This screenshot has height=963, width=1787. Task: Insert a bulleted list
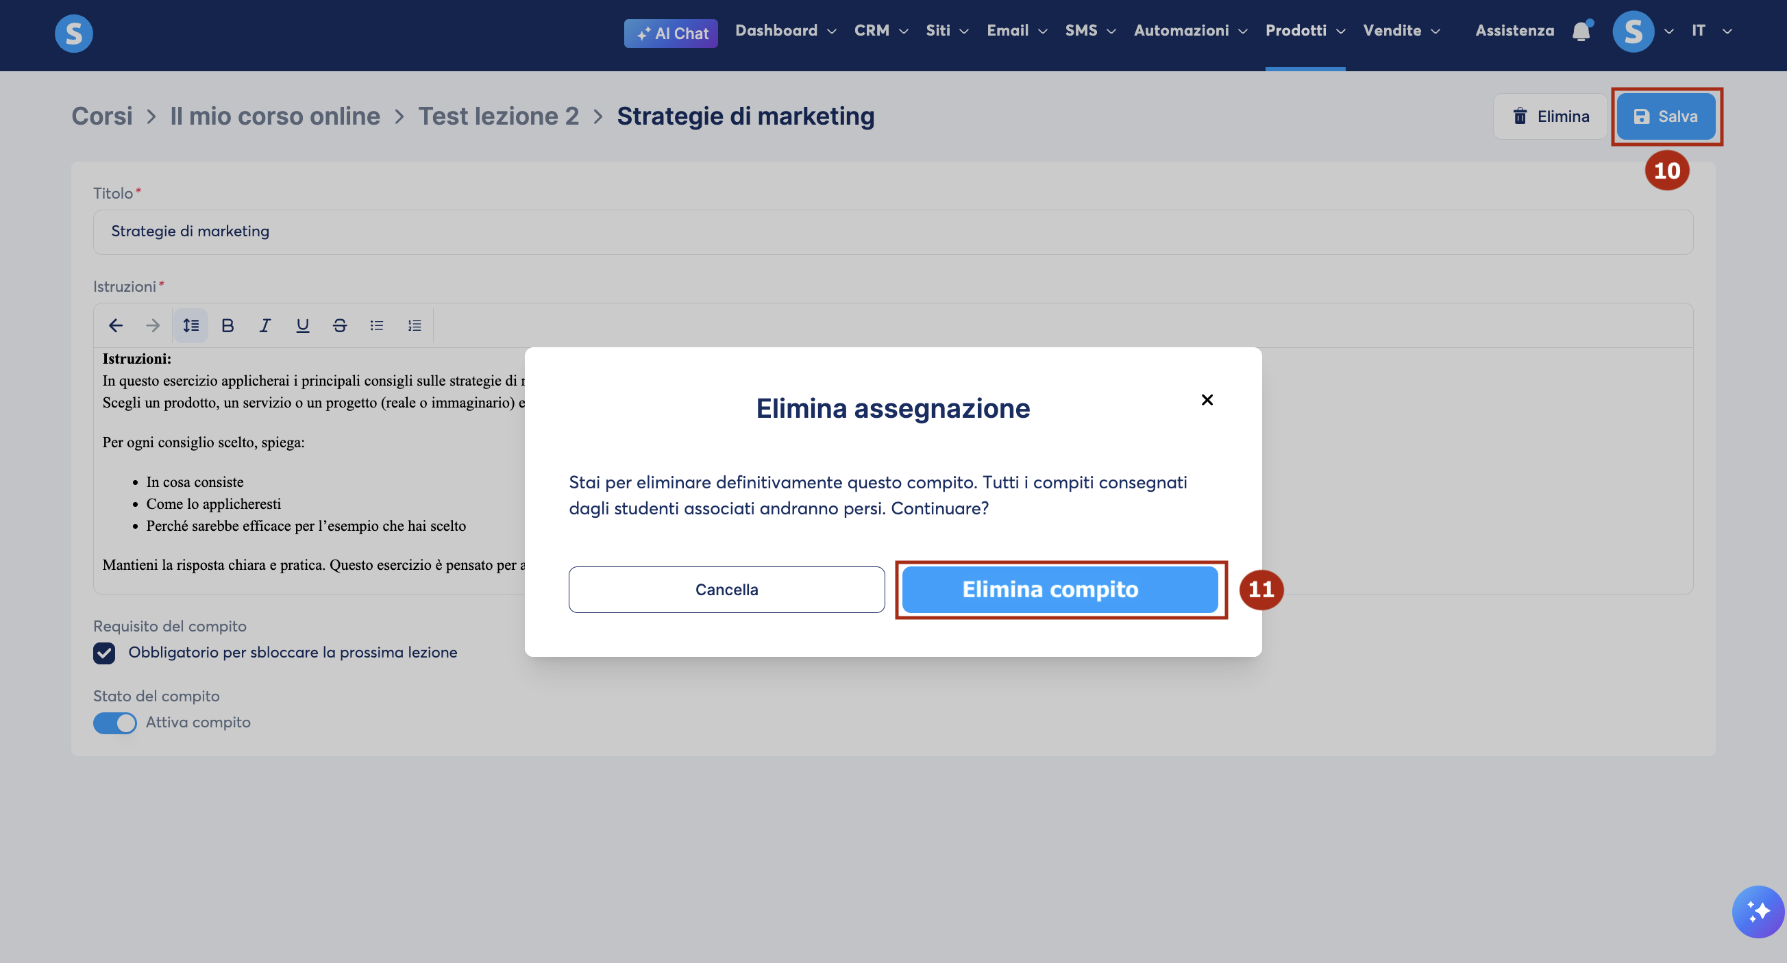point(377,325)
